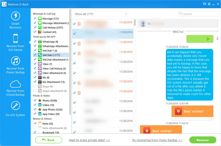Select Viber Attachment (5) category

[54, 73]
